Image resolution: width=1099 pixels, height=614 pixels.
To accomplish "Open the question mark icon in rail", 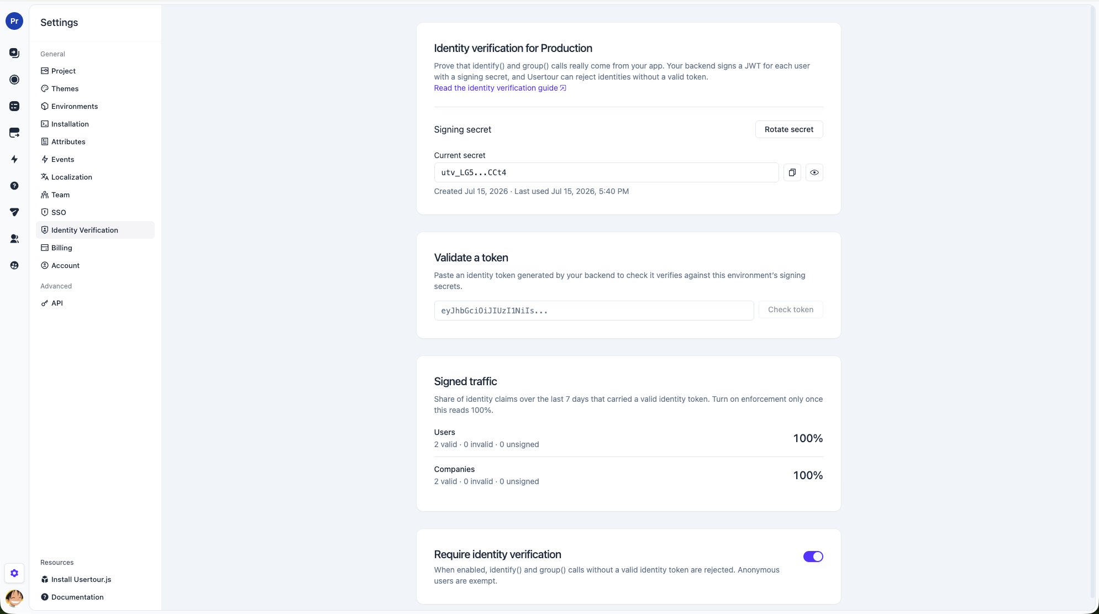I will point(14,186).
